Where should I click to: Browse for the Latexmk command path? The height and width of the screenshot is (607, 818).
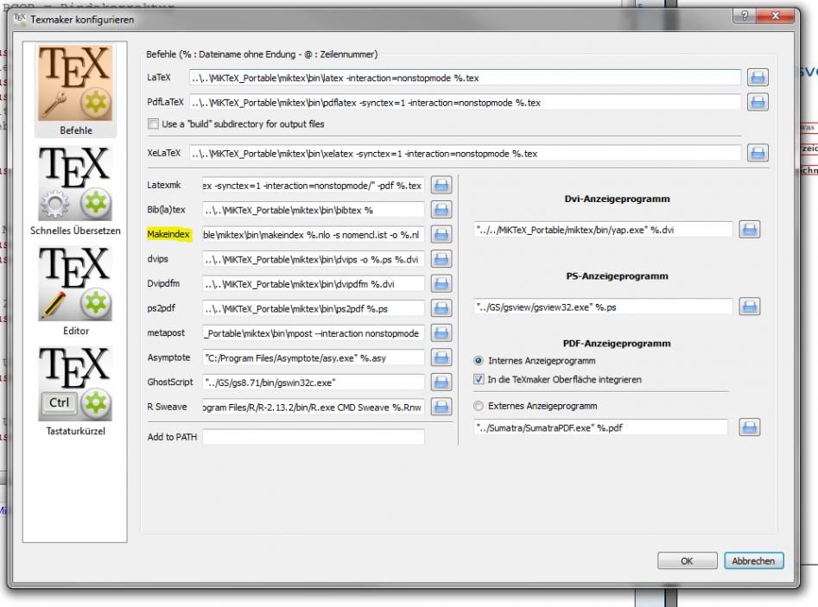[441, 185]
